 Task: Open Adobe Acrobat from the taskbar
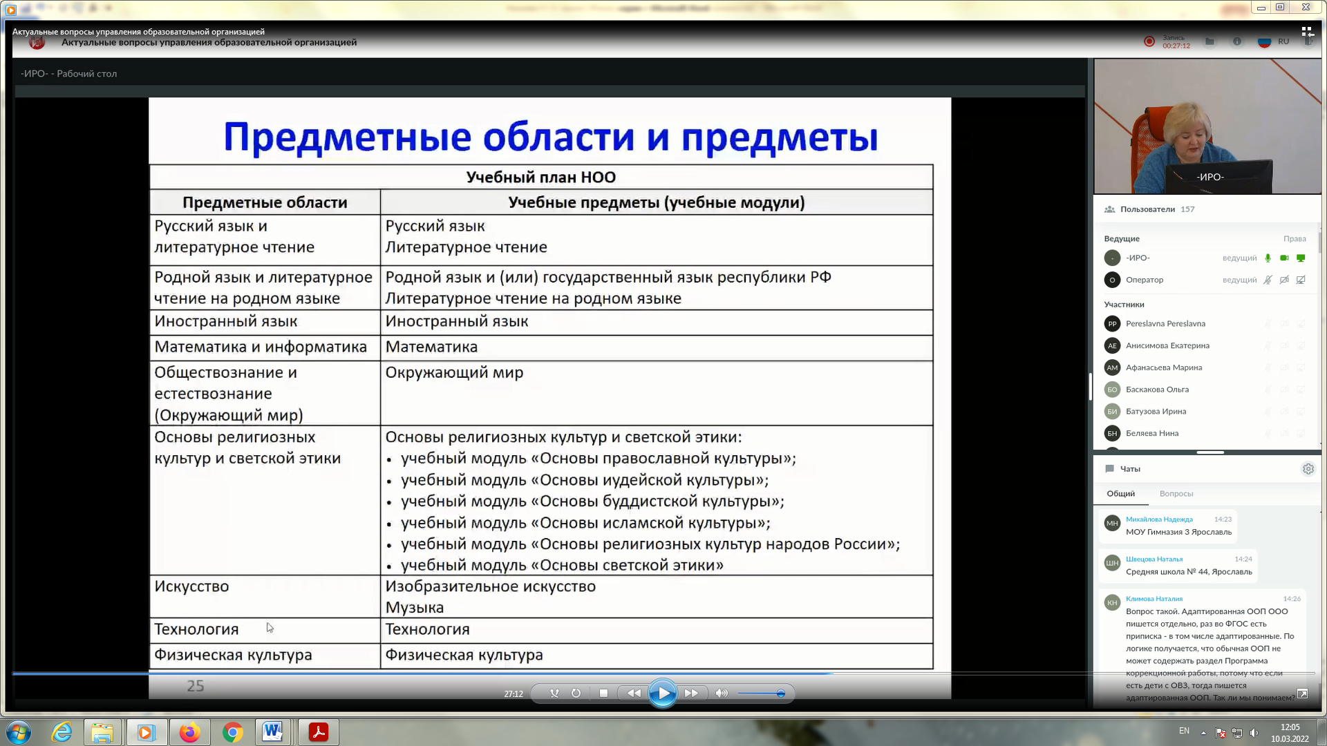click(318, 732)
